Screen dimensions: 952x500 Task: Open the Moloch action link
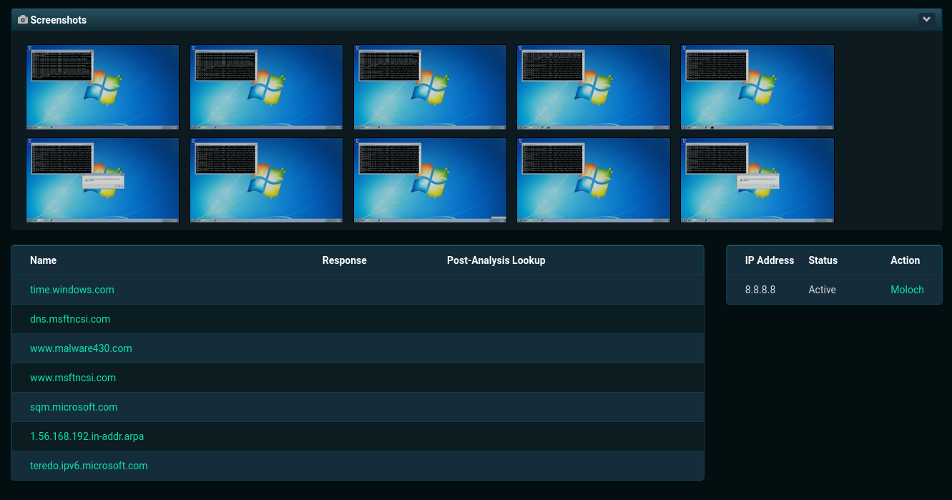(x=907, y=290)
